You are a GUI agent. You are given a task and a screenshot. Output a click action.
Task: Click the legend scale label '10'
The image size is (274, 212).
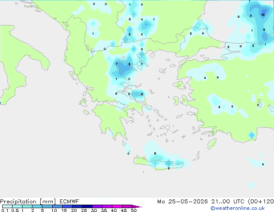(54, 210)
